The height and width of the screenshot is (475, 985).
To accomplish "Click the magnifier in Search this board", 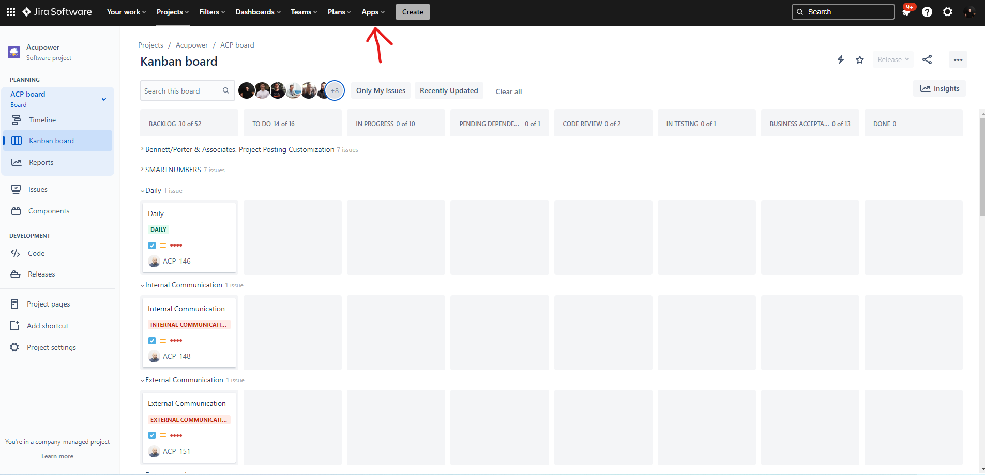I will click(x=226, y=90).
